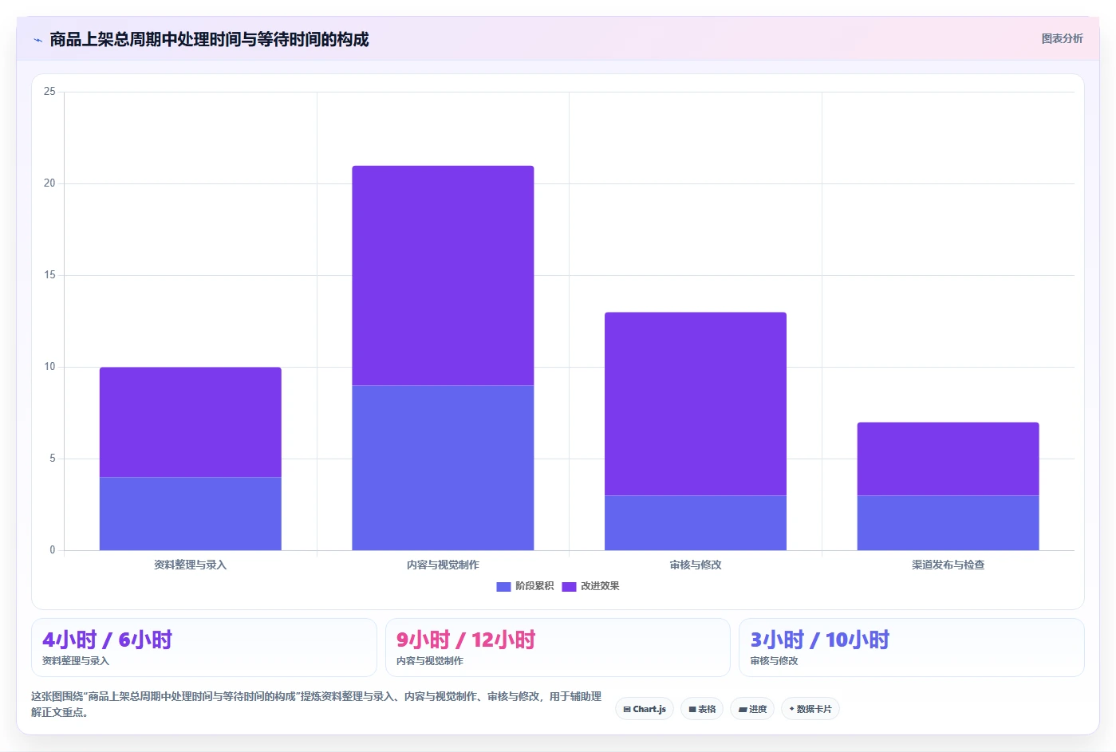The width and height of the screenshot is (1116, 752).
Task: Click the blue bar segment for 内容与视觉制作
Action: 443,468
